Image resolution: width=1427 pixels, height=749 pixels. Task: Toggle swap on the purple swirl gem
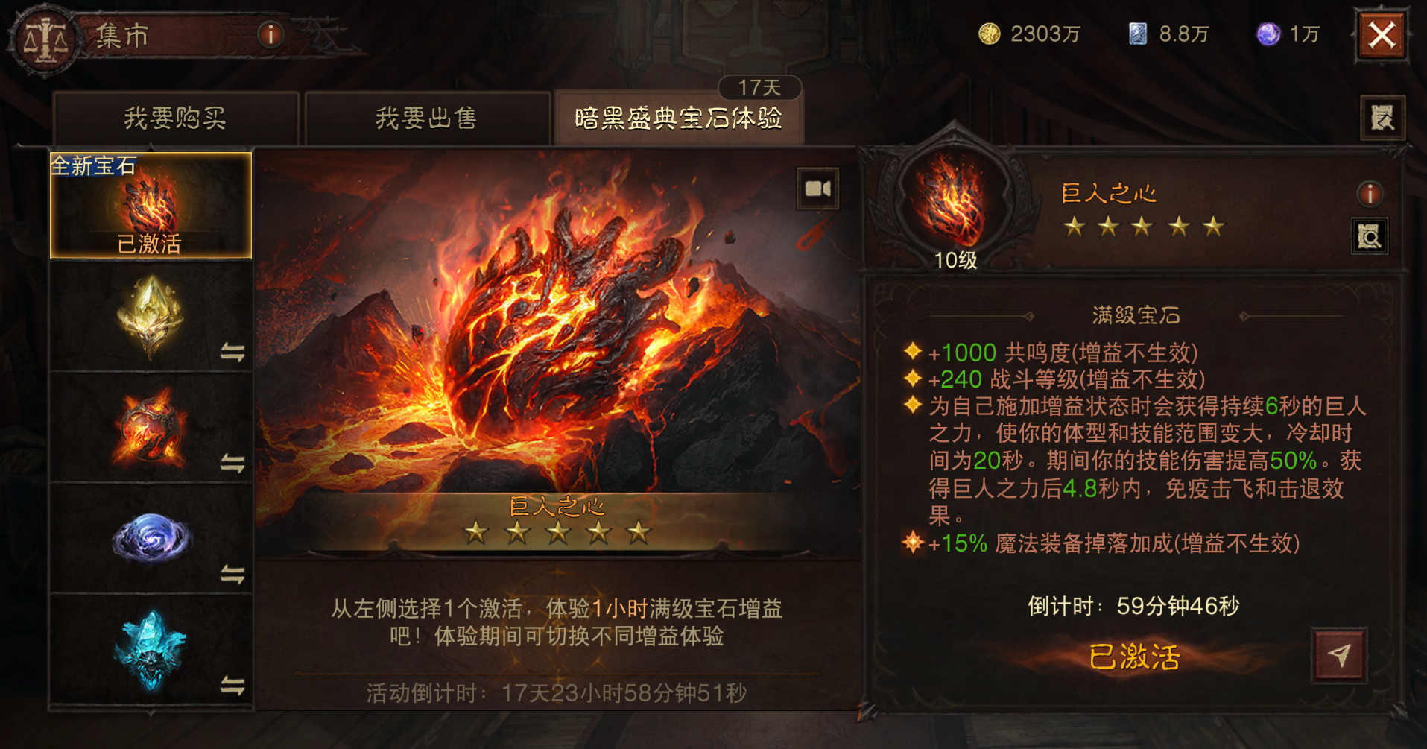click(232, 574)
